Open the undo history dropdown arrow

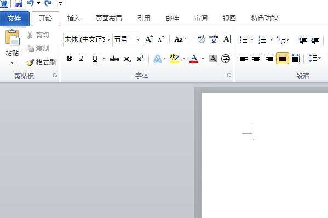point(38,3)
